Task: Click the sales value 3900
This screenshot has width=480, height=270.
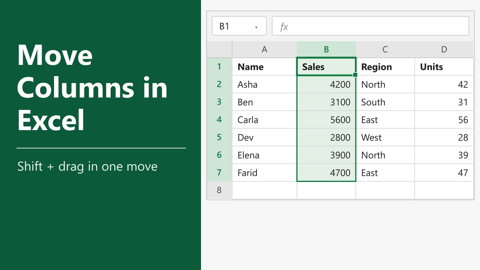Action: tap(326, 155)
